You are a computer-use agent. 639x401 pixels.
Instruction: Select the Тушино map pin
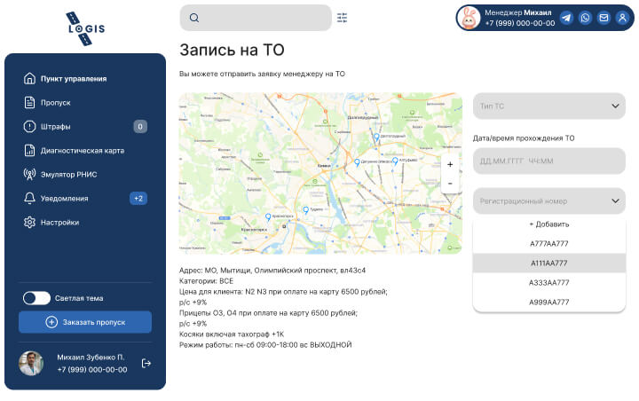(x=305, y=210)
